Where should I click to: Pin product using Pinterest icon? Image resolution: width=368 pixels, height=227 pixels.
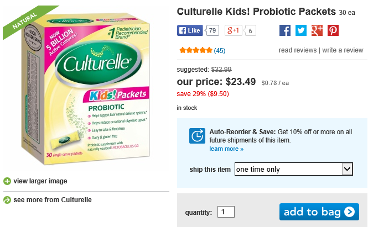[333, 31]
